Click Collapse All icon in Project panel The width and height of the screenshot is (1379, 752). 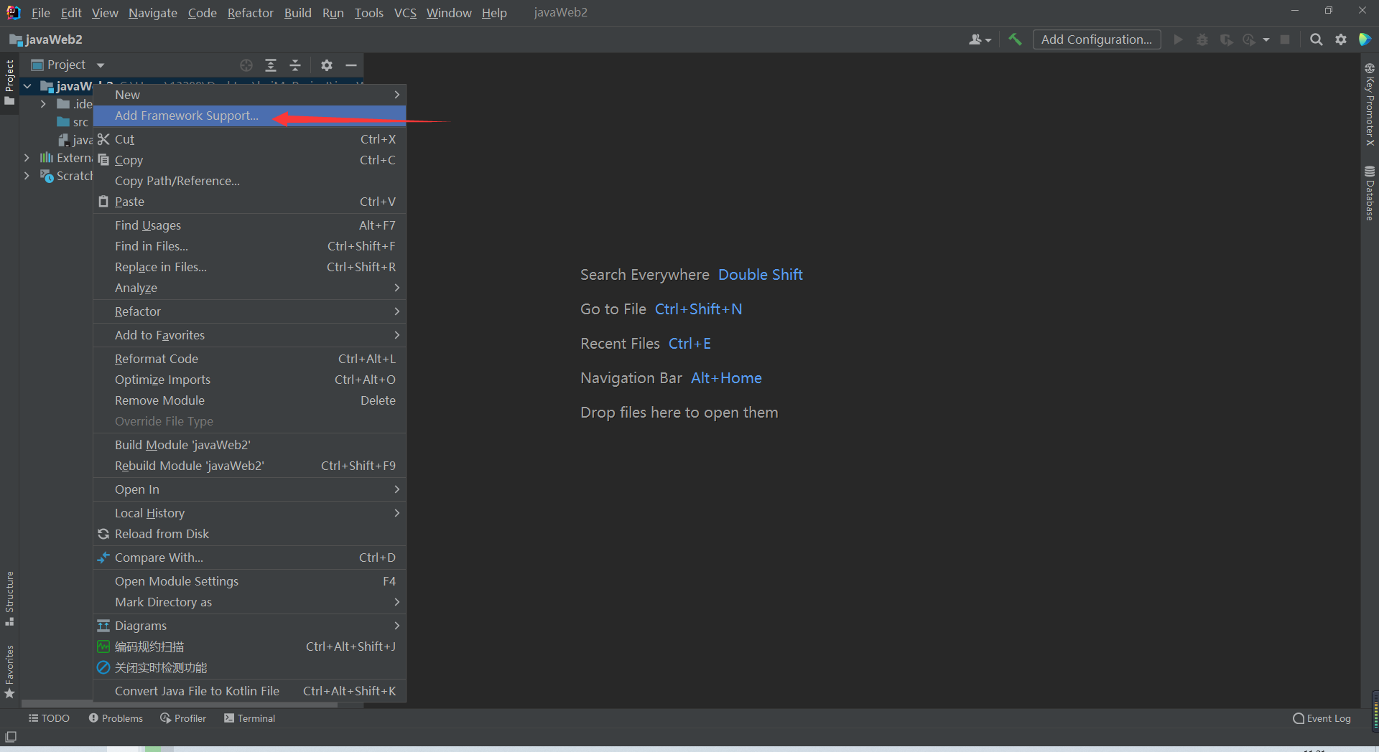click(295, 65)
